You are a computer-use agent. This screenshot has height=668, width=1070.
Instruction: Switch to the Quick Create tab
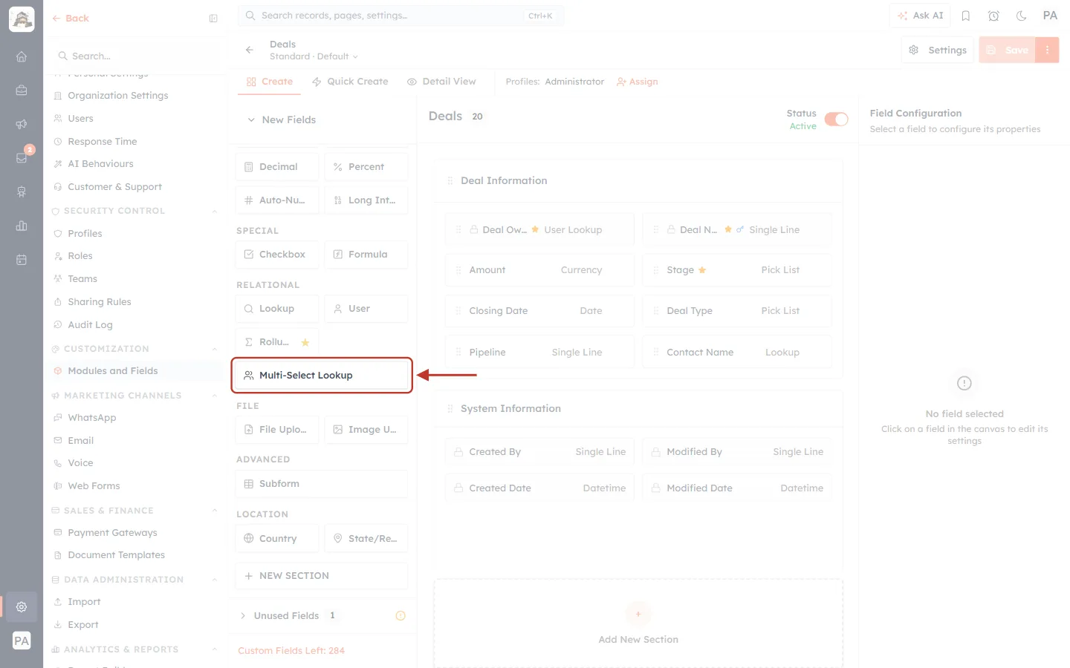[x=350, y=82]
